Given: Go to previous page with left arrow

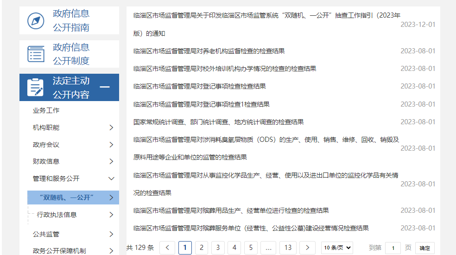Looking at the screenshot, I should point(167,248).
